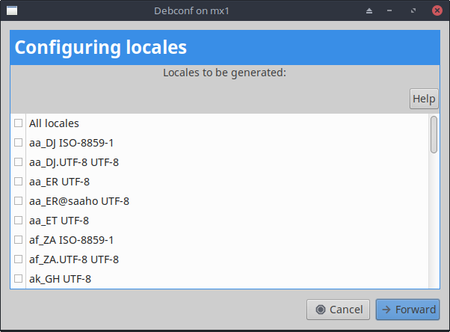Click the locale list scrollbar thumb
Viewport: 450px width, 332px height.
tap(434, 135)
